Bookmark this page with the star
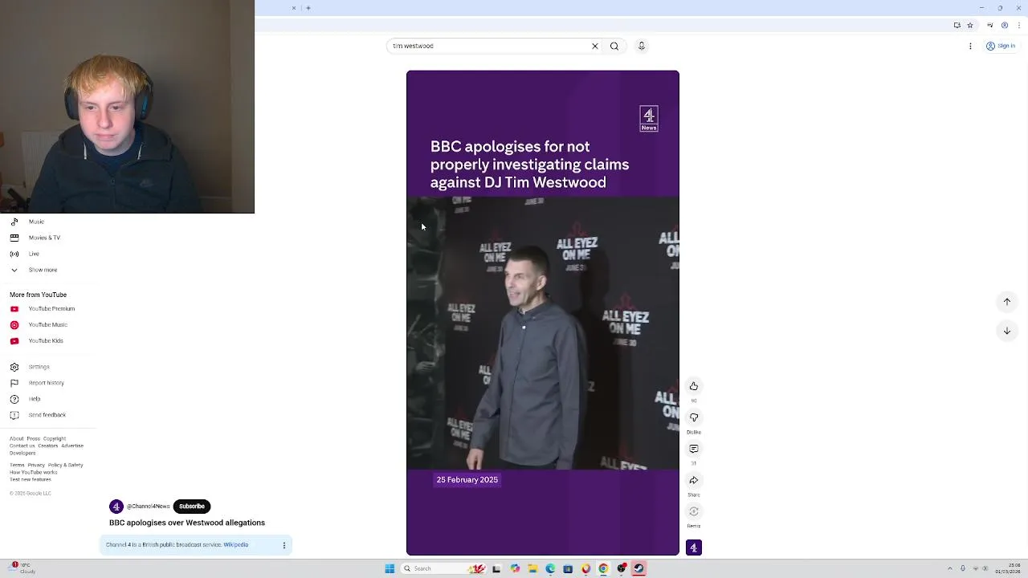 point(969,25)
